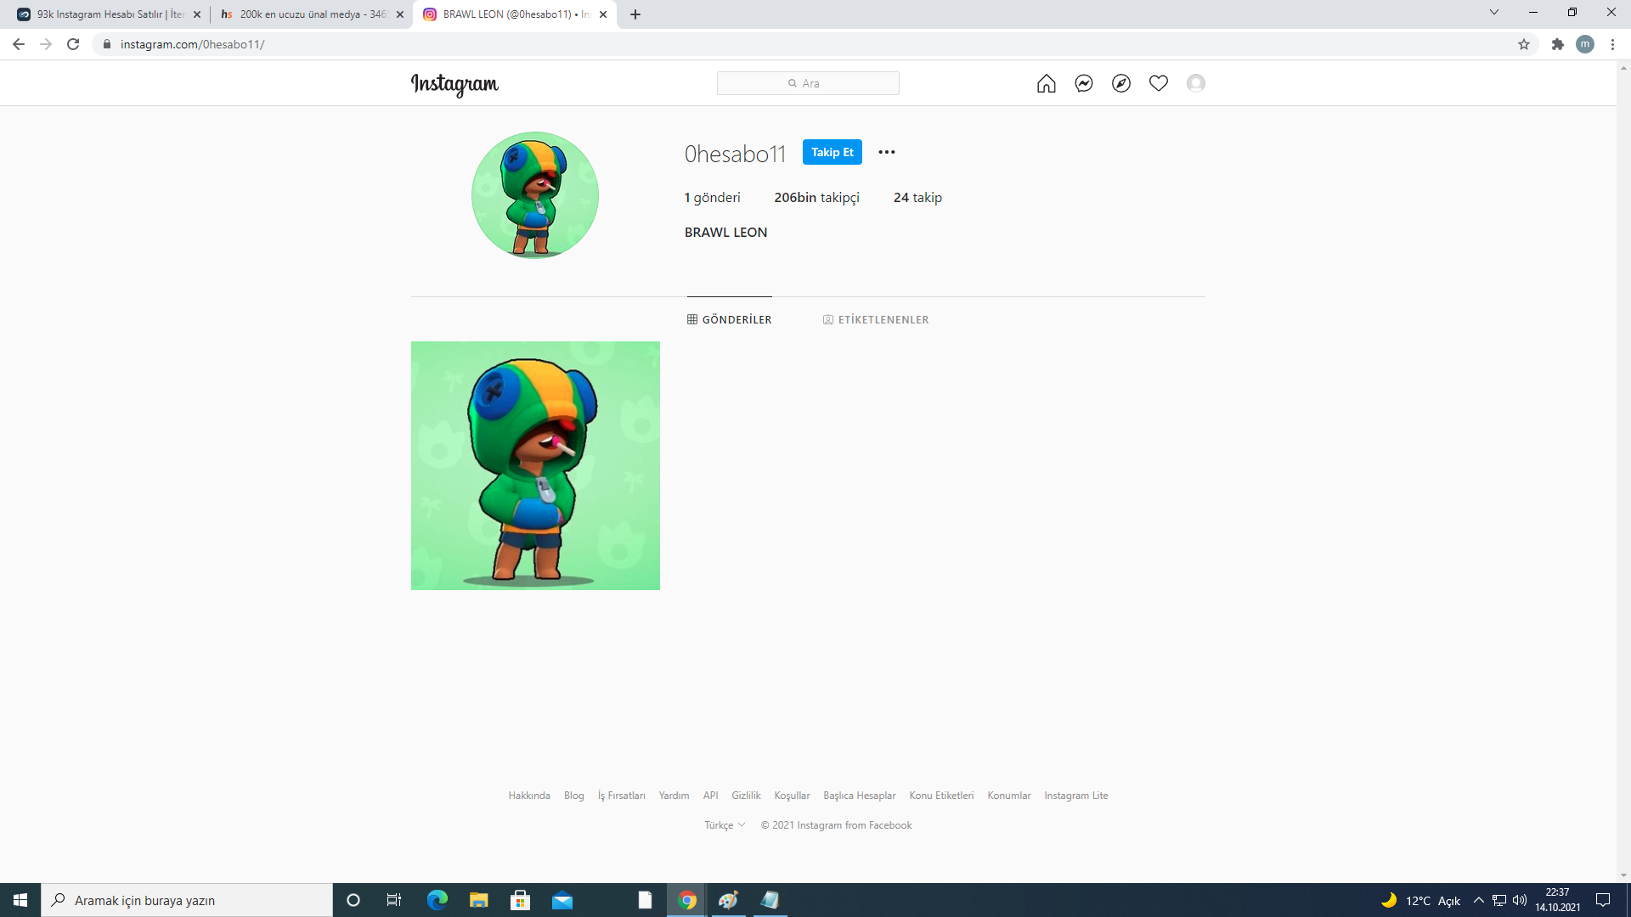View the 24 takip list

[x=917, y=197]
